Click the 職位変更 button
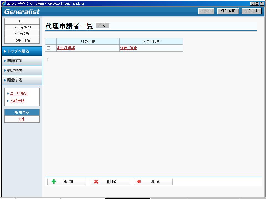The width and height of the screenshot is (266, 199). click(228, 11)
